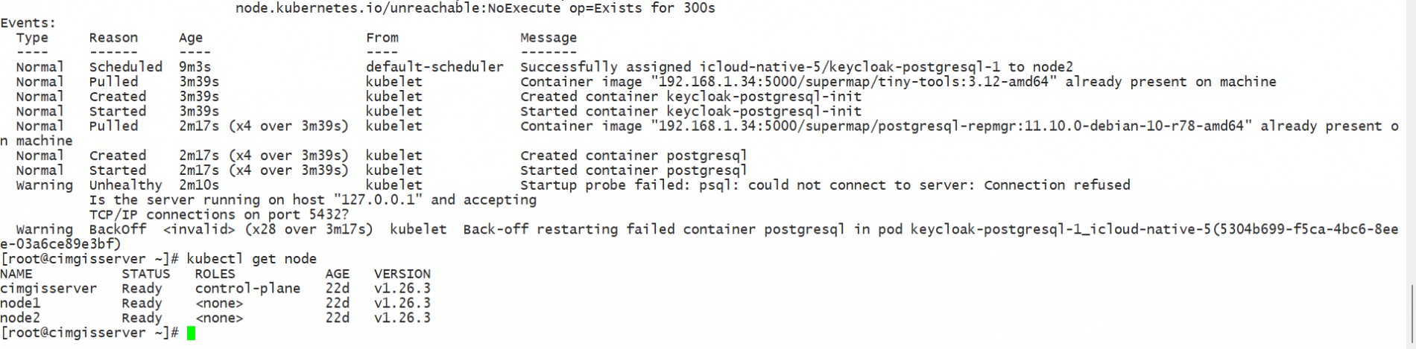Click the 'default-scheduler' source text
1416x349 pixels.
click(x=434, y=67)
